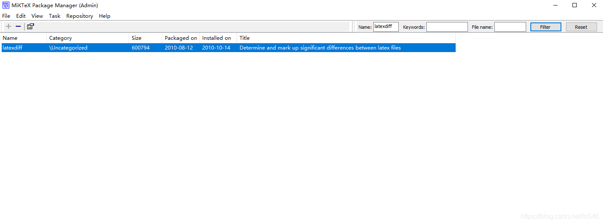
Task: Close the MiKTeX Package Manager window
Action: click(x=594, y=5)
